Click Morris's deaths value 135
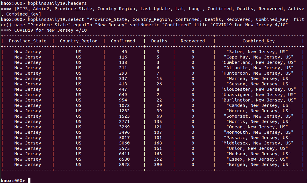Screen dimensions: 307x183 159,122
